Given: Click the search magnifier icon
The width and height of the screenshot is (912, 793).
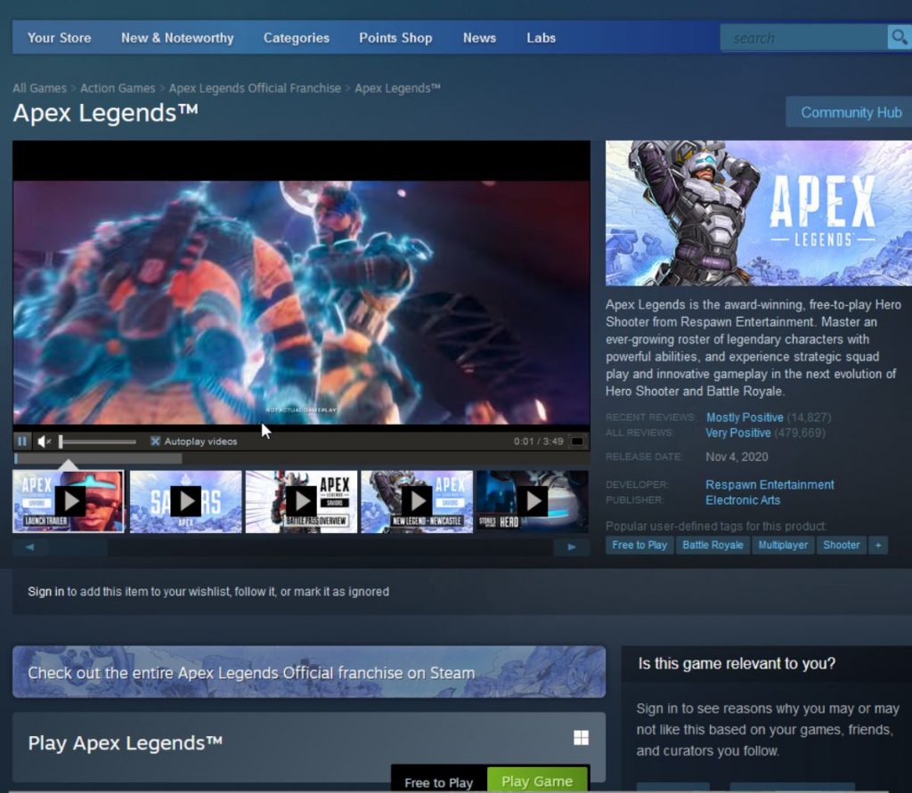Looking at the screenshot, I should pyautogui.click(x=899, y=37).
